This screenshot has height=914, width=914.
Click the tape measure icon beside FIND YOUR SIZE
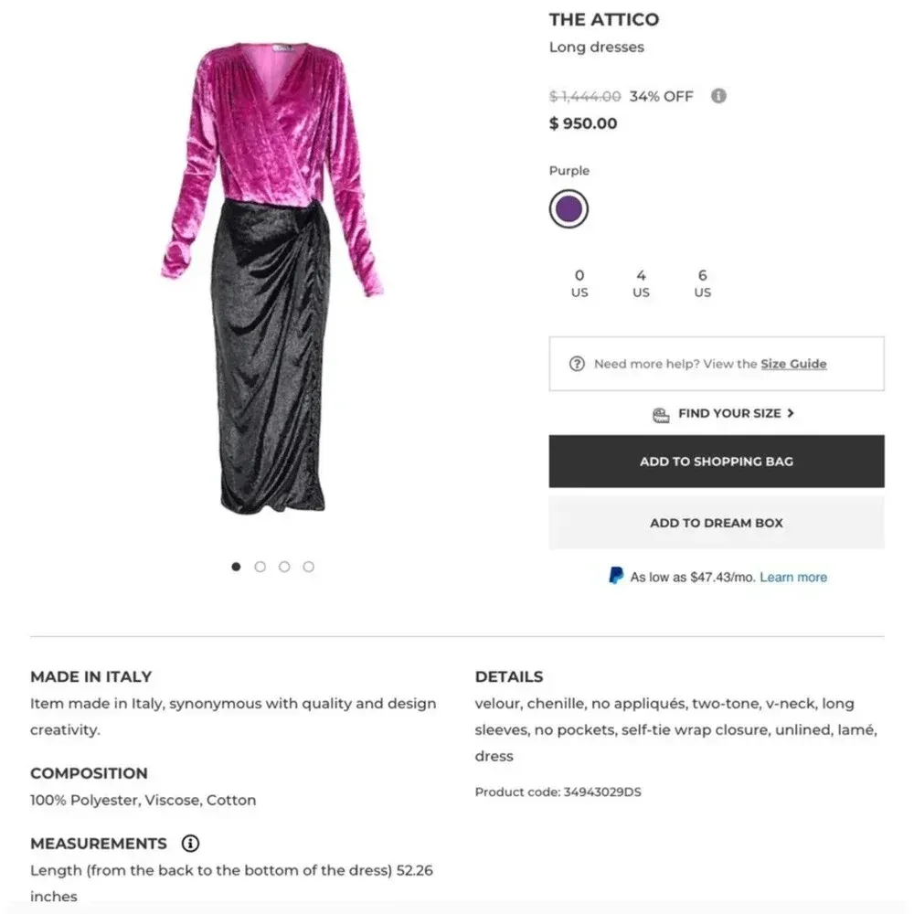point(660,413)
